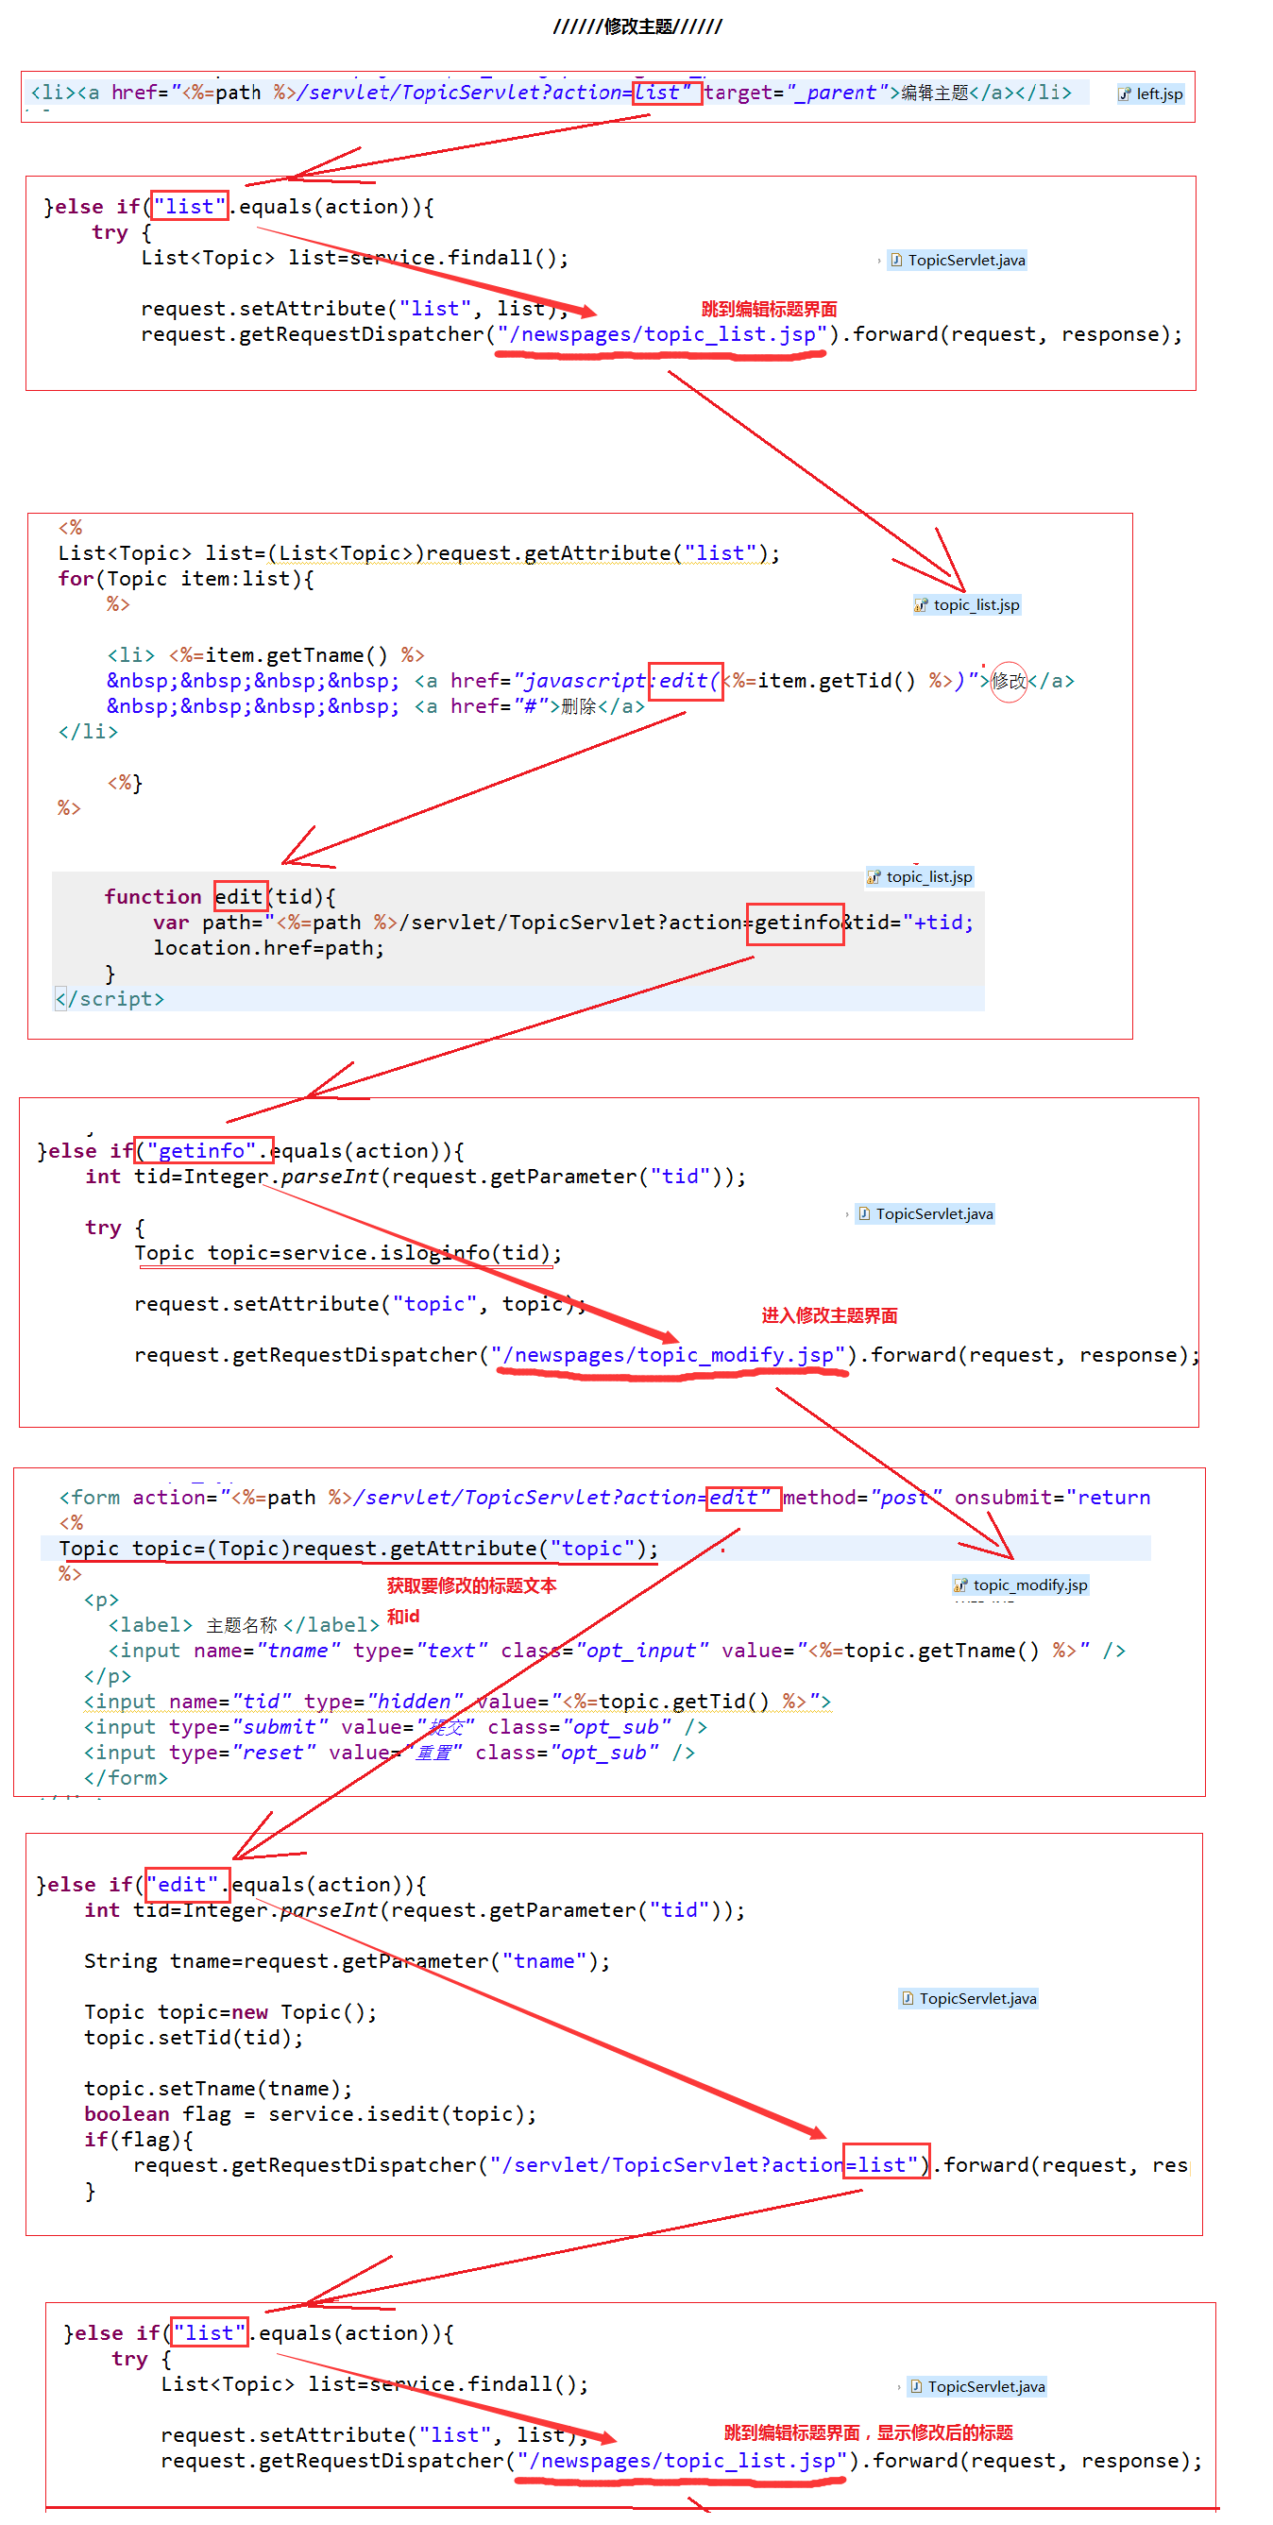Viewport: 1273px width, 2525px height.
Task: Click TopicServlet.java file icon in getinfo snippet
Action: click(x=864, y=1213)
